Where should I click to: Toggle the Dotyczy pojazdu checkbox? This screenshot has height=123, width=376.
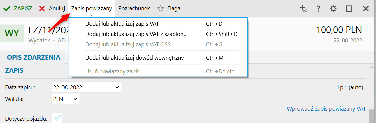pos(57,118)
